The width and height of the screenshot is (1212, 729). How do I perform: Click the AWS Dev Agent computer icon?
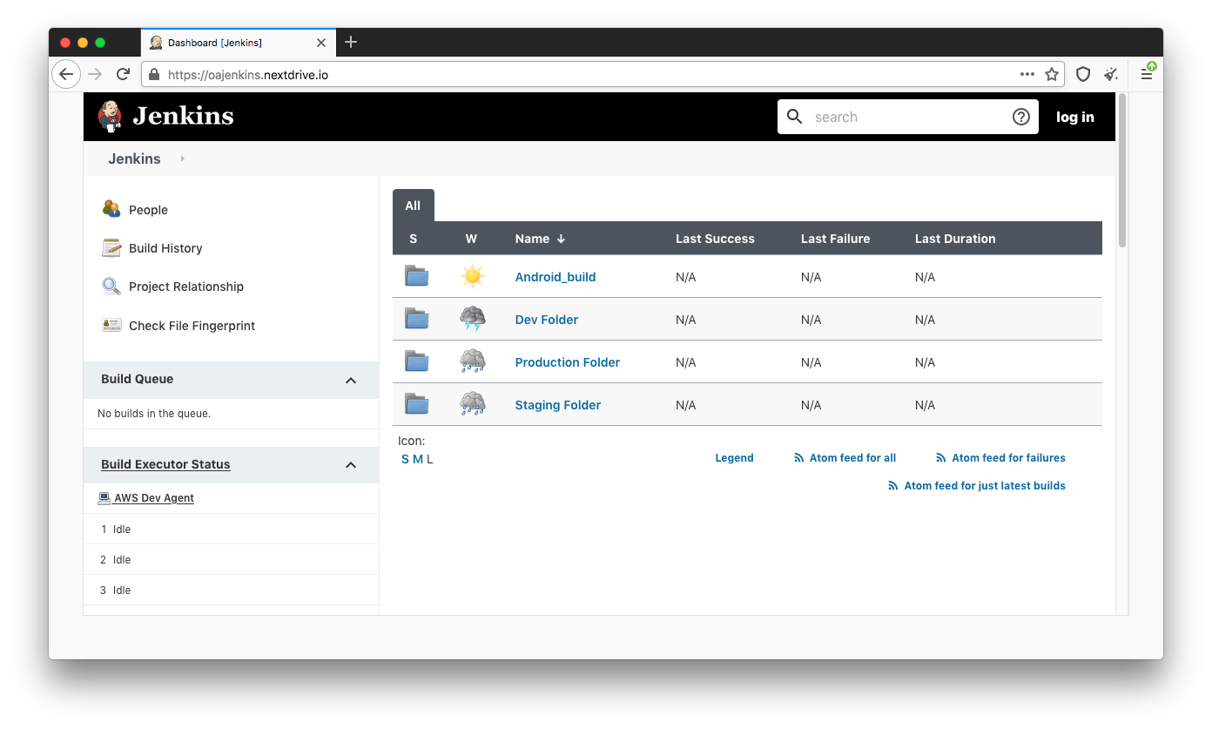tap(104, 498)
